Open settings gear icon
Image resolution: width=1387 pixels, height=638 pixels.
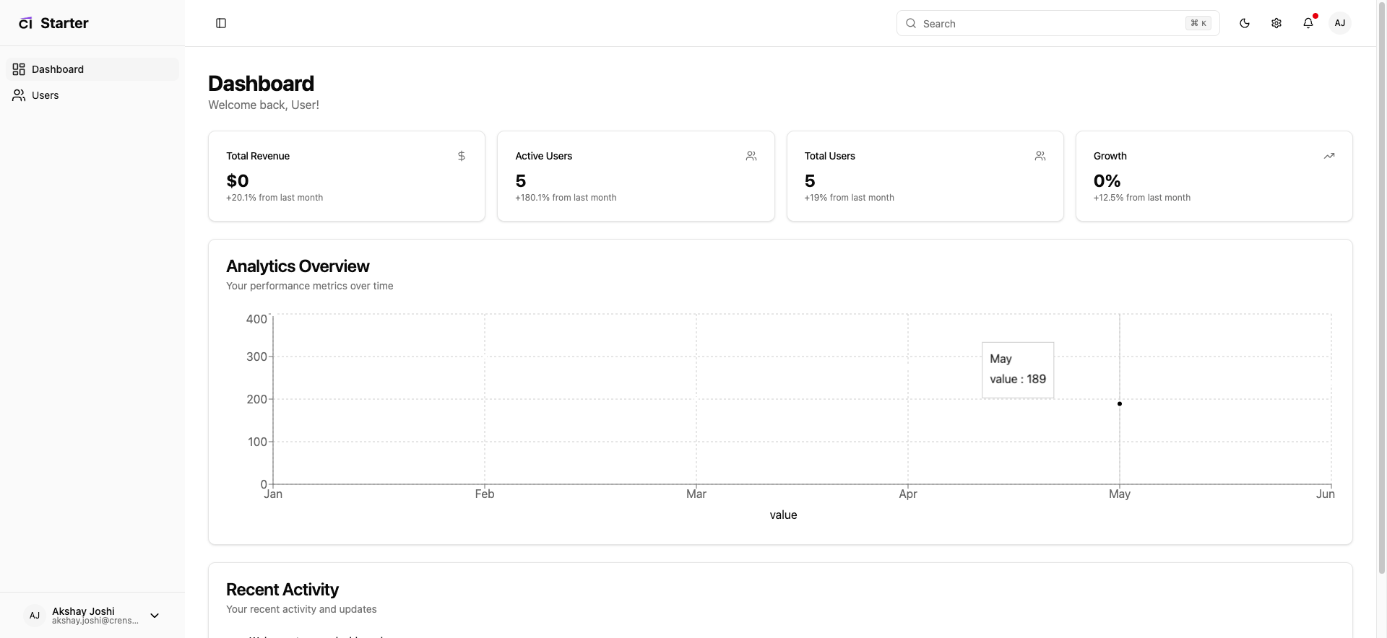tap(1276, 23)
